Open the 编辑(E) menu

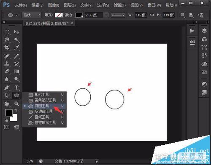pyautogui.click(x=38, y=5)
